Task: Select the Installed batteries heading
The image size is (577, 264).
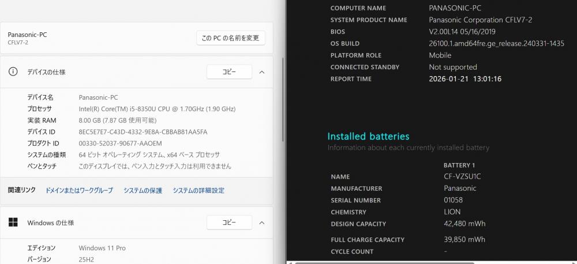Action: (368, 137)
